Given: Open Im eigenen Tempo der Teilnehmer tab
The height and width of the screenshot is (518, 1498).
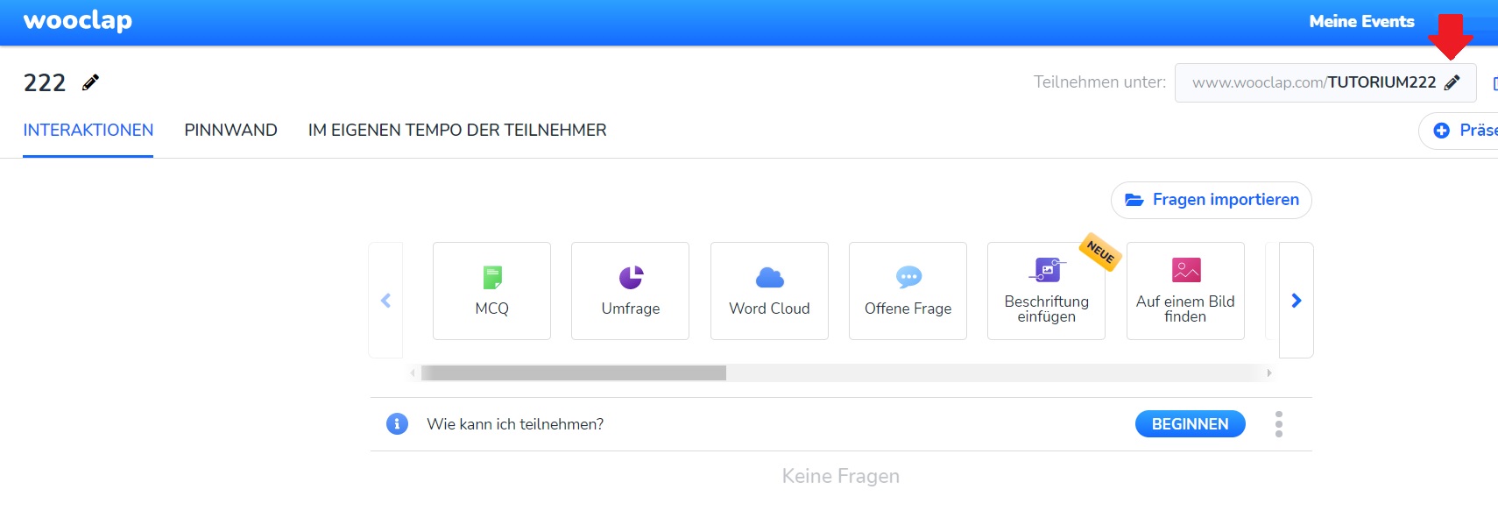Looking at the screenshot, I should click(456, 130).
